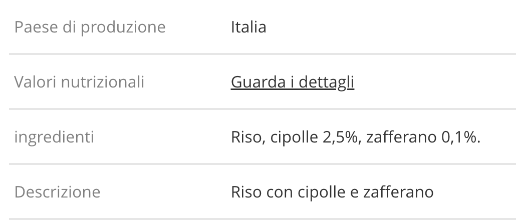Click zafferano 0,1% in the ingredients
Viewport: 516px width, 220px height.
coord(423,137)
